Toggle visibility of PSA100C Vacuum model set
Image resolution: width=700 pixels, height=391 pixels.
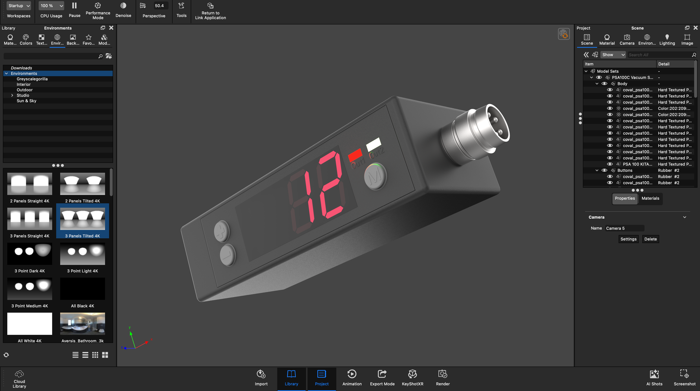(599, 77)
